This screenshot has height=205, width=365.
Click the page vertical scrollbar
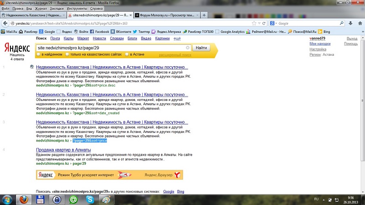[x=363, y=100]
